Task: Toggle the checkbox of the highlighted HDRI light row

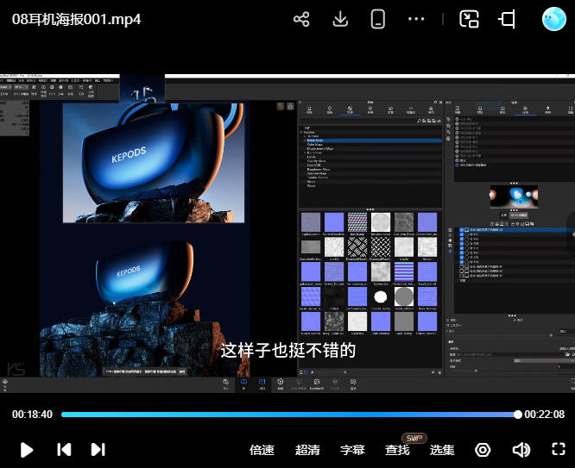Action: [x=461, y=230]
